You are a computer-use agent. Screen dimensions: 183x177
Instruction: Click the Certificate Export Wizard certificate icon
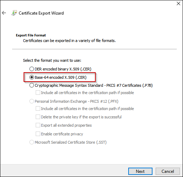14,13
